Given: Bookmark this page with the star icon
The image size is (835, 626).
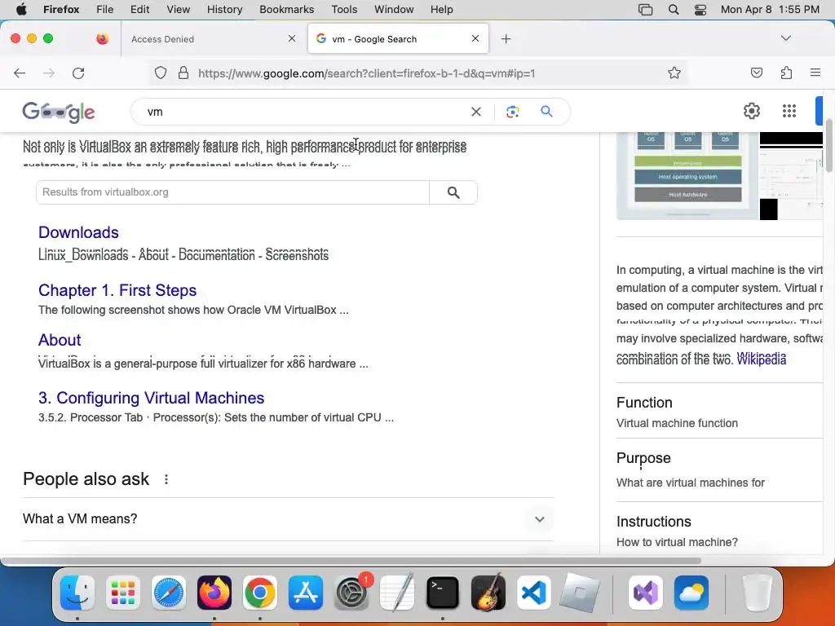Looking at the screenshot, I should pos(674,73).
